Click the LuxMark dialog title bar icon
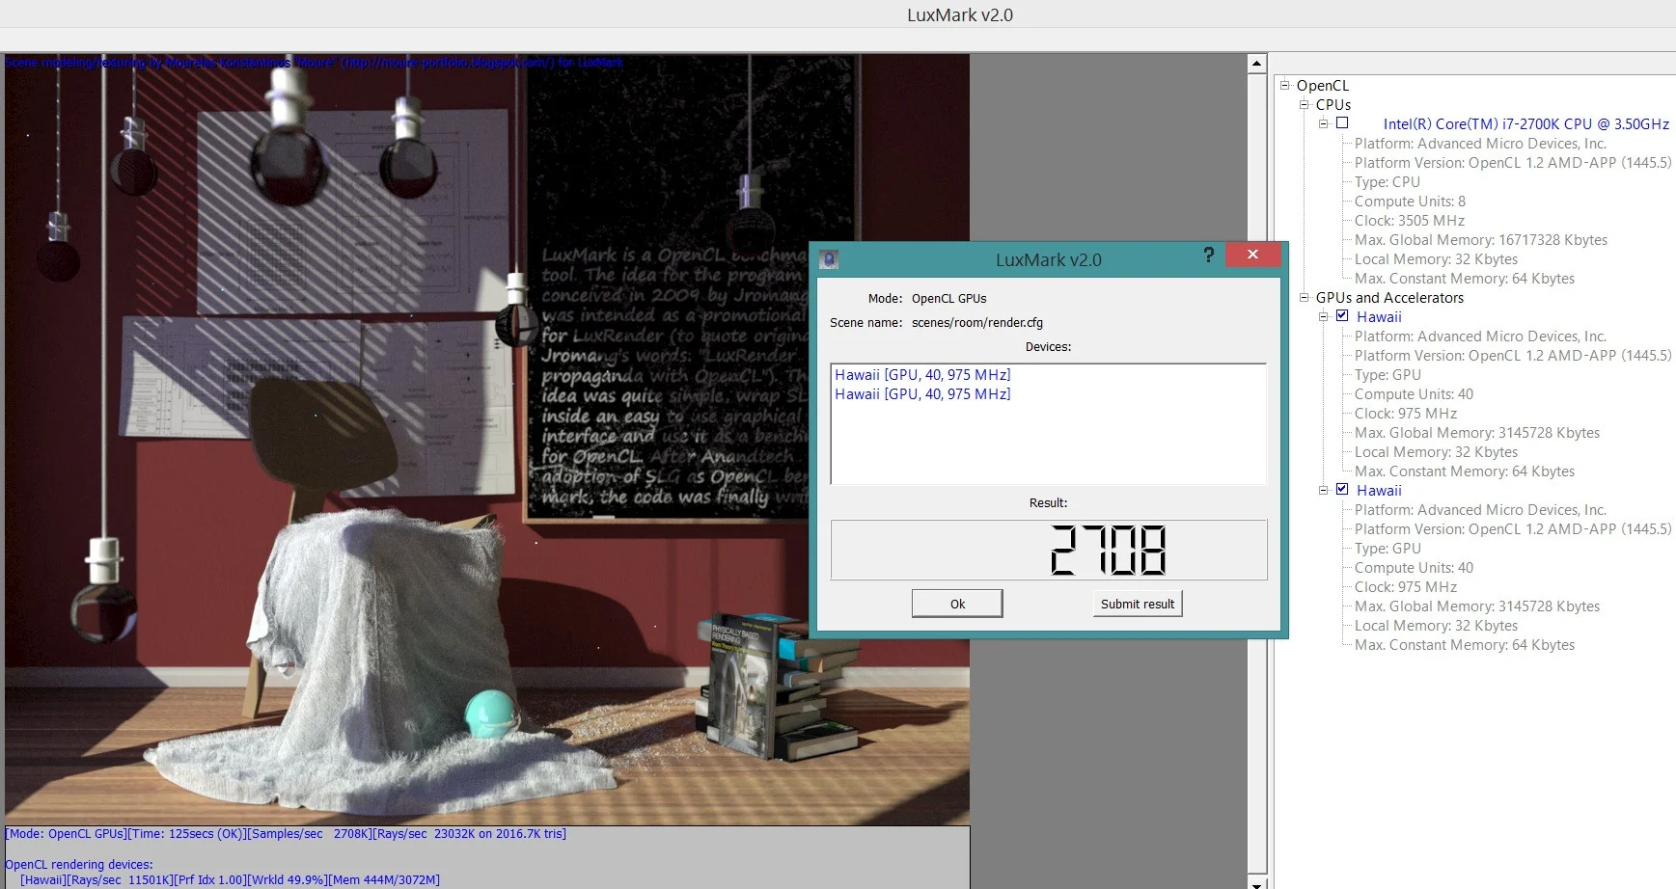Image resolution: width=1676 pixels, height=889 pixels. (x=828, y=259)
